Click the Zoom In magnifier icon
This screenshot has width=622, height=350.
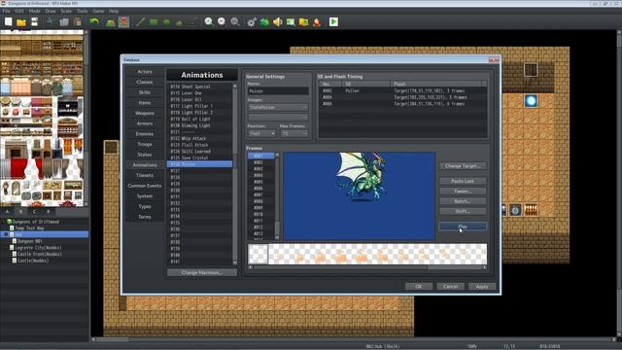[209, 21]
